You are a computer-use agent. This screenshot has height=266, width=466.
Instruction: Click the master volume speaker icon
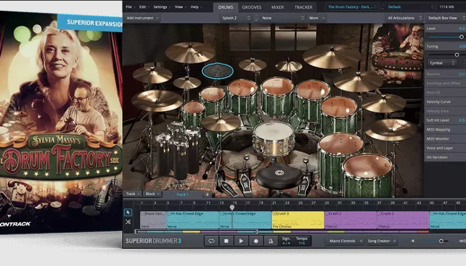point(413,241)
